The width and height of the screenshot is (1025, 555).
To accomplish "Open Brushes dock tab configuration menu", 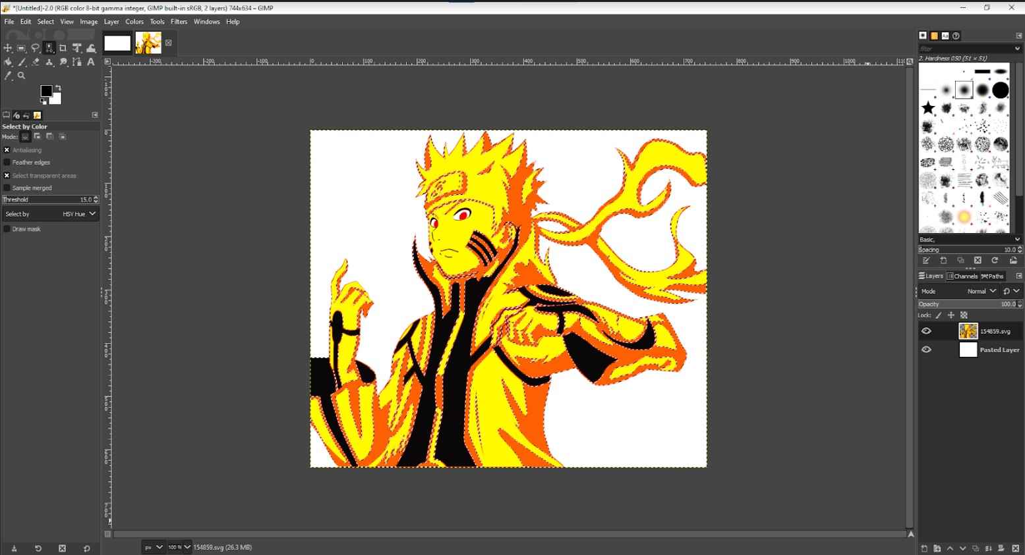I will (1018, 36).
